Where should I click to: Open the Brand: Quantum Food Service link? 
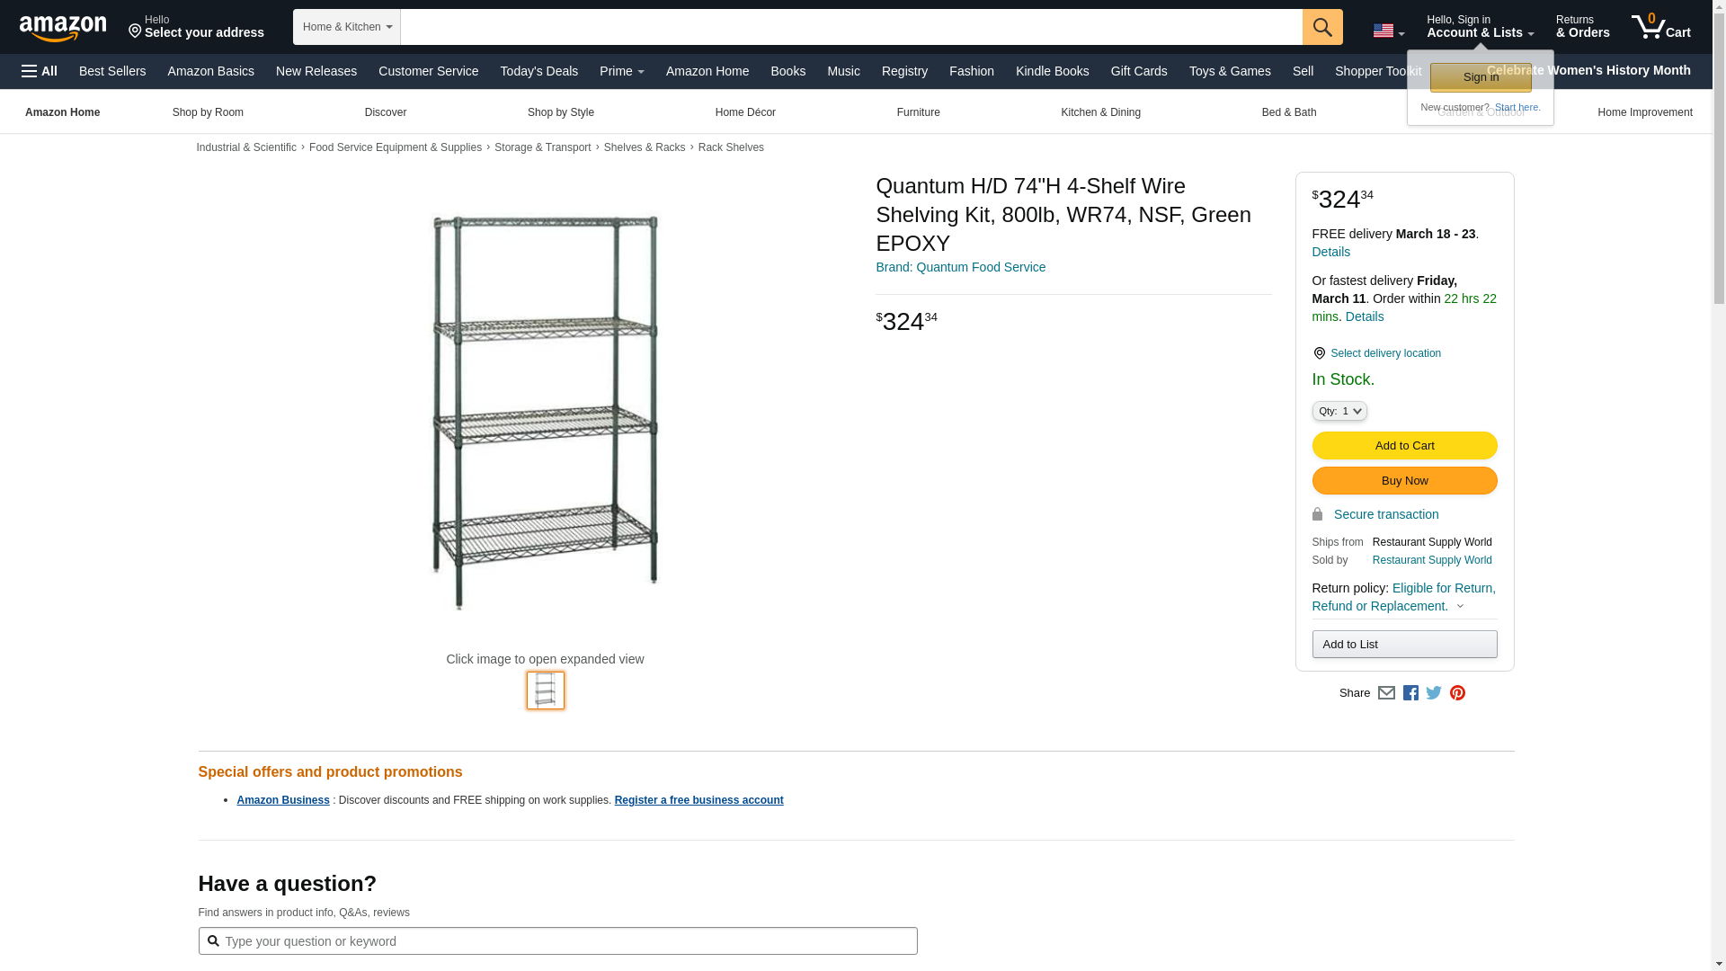click(960, 267)
